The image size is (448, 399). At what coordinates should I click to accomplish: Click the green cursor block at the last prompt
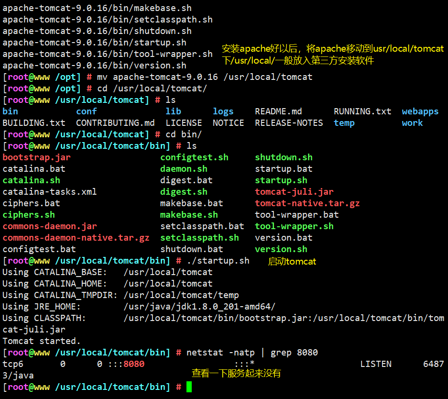tap(189, 387)
